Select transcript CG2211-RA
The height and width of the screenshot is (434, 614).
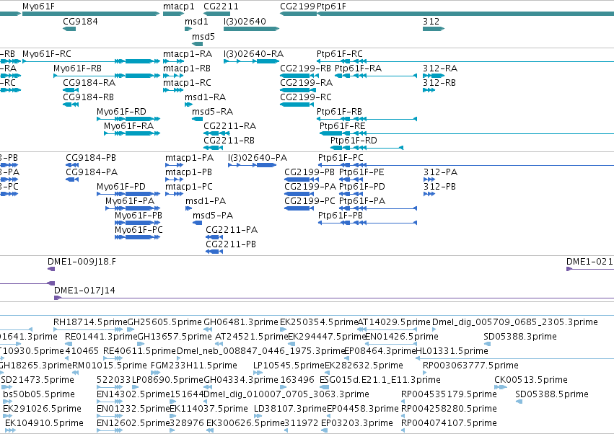click(x=230, y=126)
